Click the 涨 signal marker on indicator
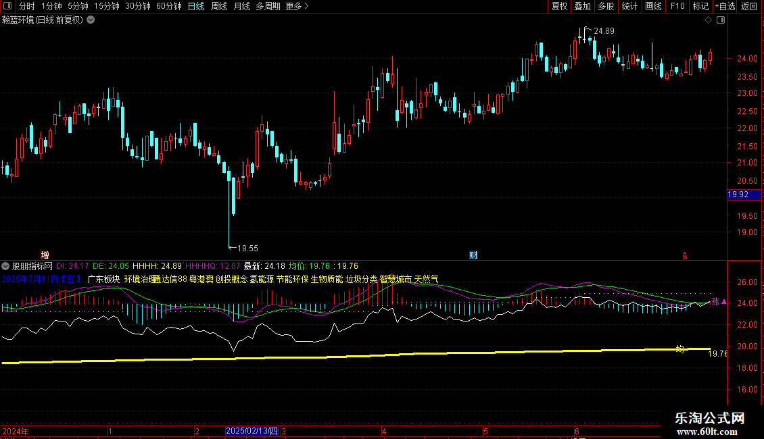The height and width of the screenshot is (439, 764). point(716,302)
